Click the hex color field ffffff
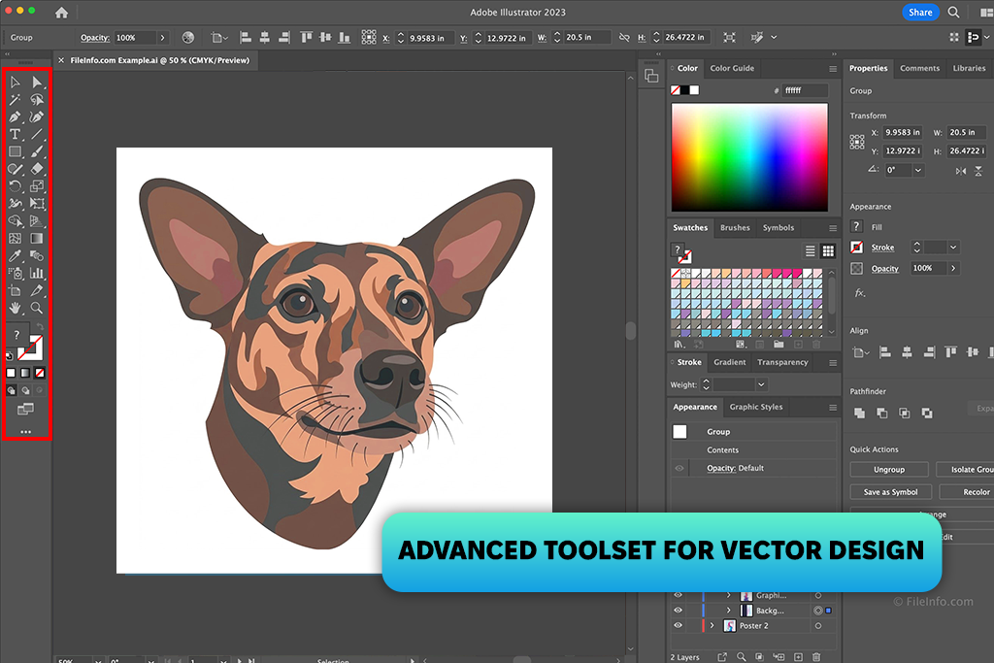 pos(805,90)
